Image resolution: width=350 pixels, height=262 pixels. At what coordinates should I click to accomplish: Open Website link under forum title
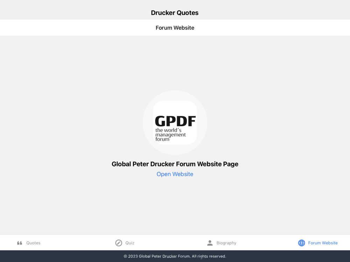[x=175, y=174]
